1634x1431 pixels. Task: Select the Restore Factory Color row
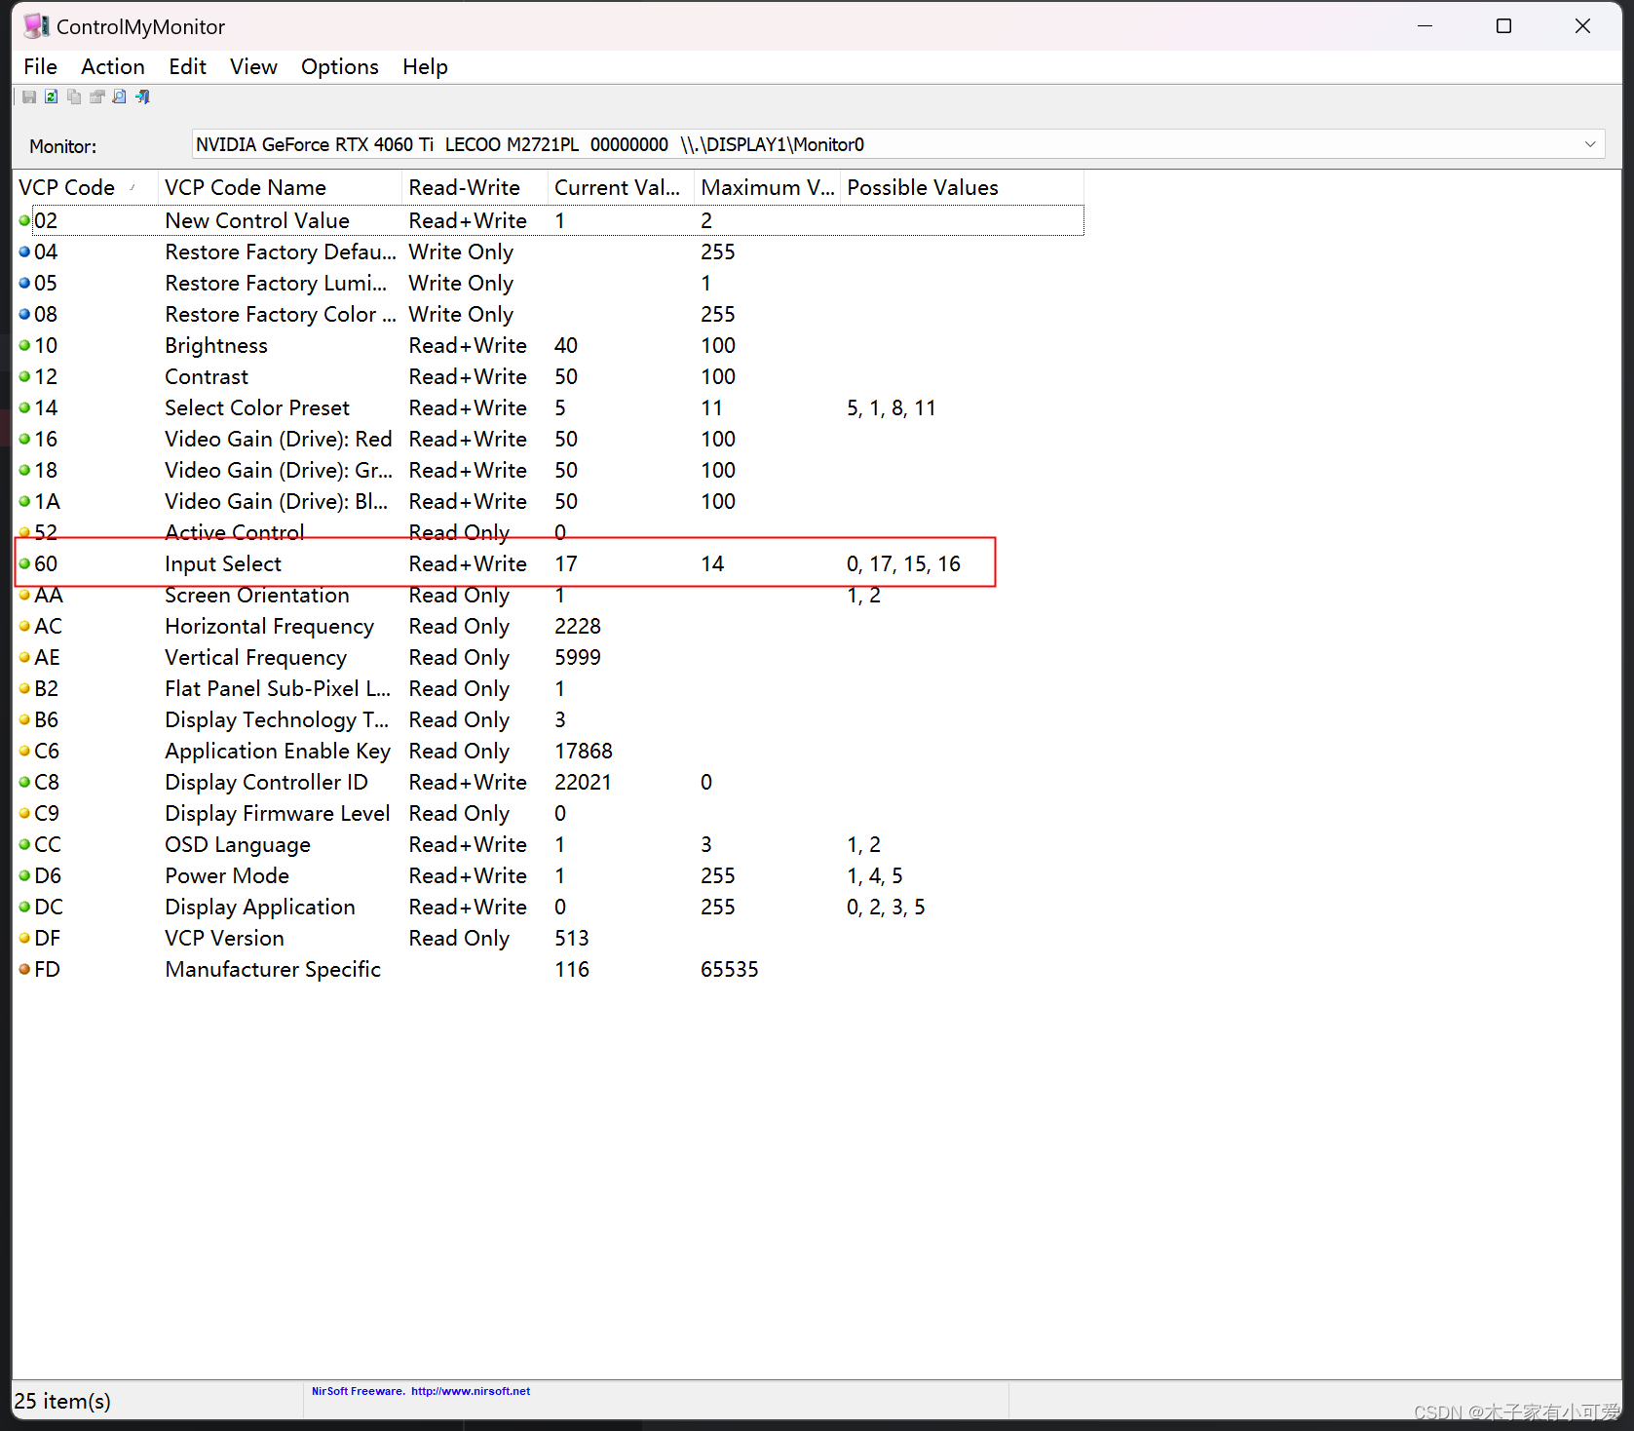[551, 314]
